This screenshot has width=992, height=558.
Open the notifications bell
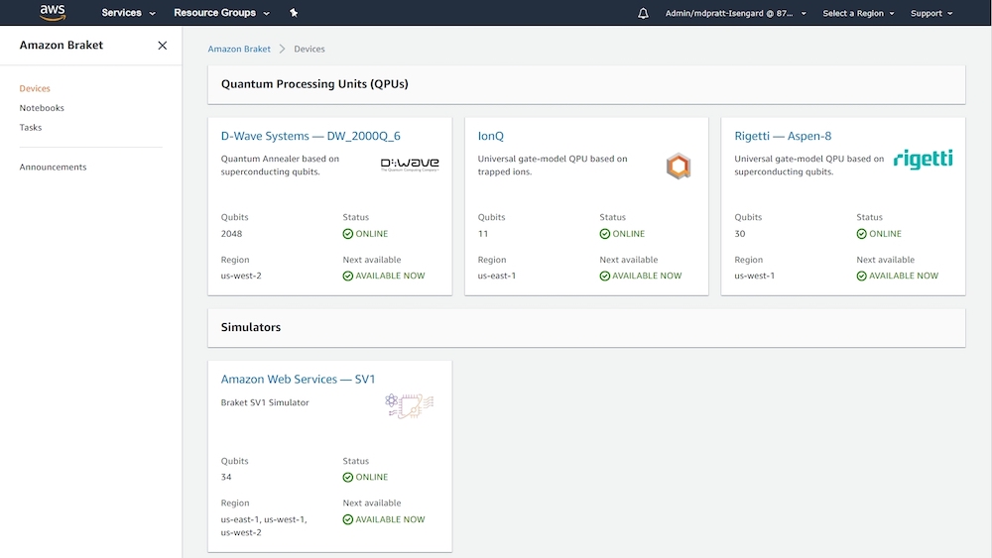click(x=643, y=13)
